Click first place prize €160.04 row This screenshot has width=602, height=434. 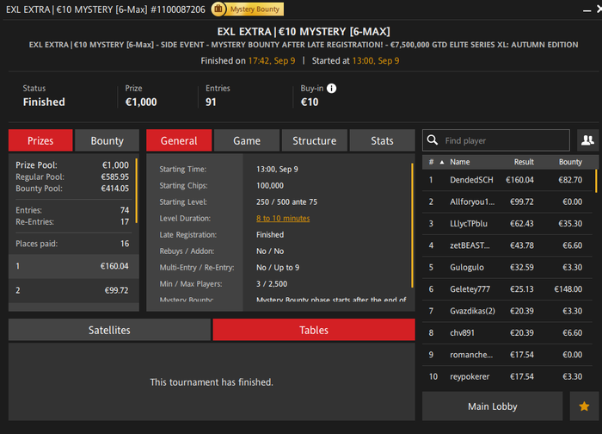(74, 266)
